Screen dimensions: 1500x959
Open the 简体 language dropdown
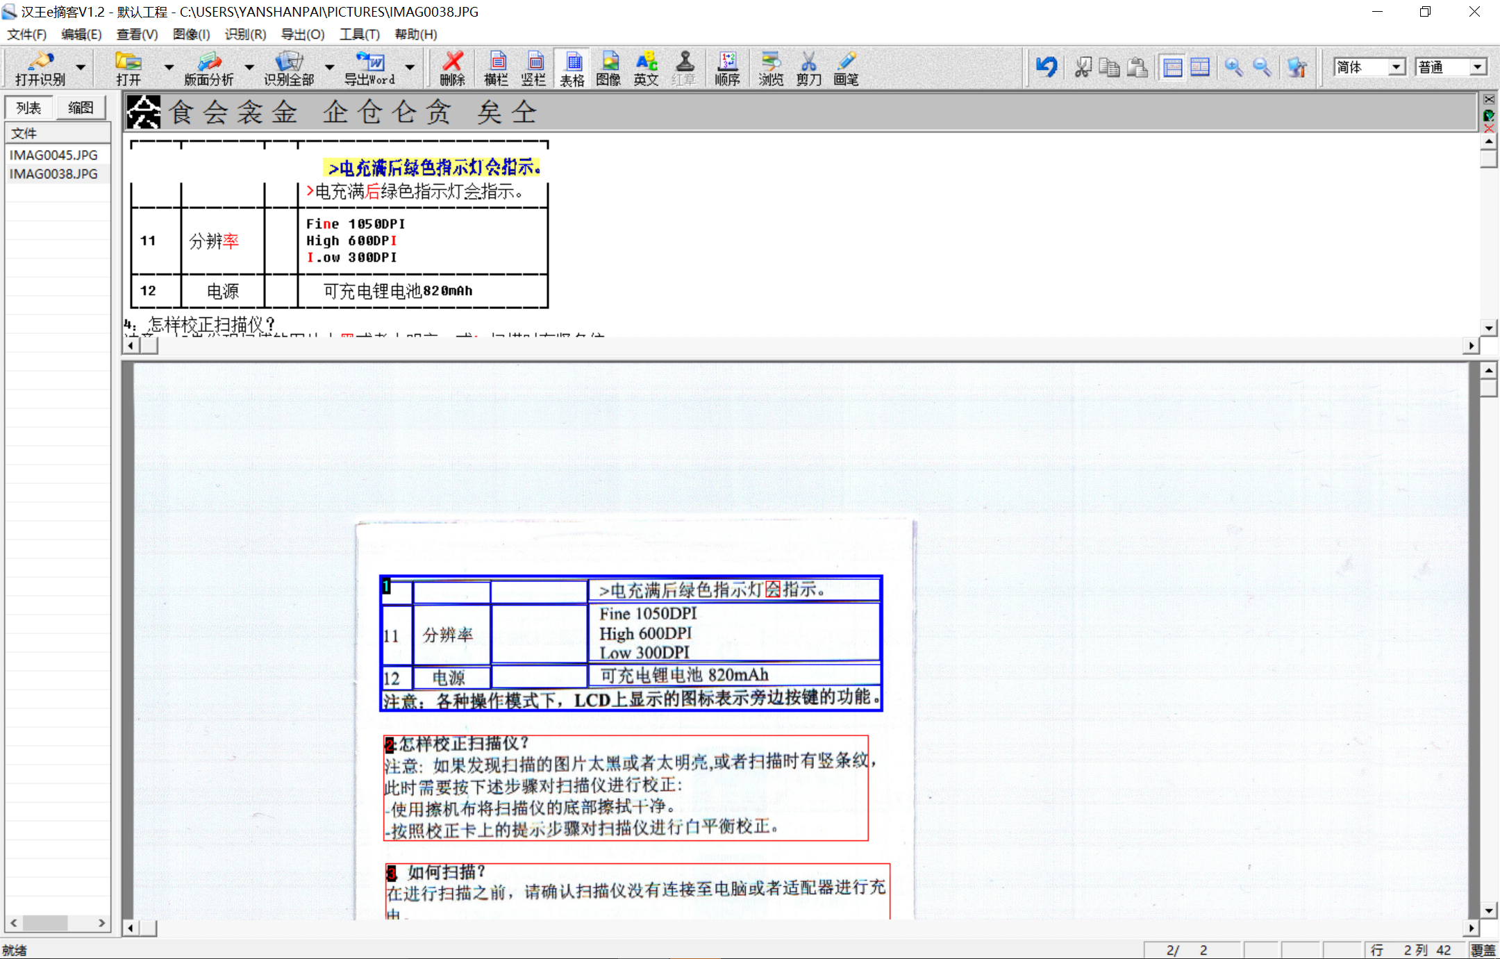[1396, 67]
